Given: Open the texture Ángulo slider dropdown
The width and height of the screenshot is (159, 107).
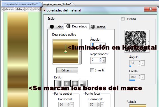Looking at the screenshot, I should (143, 63).
